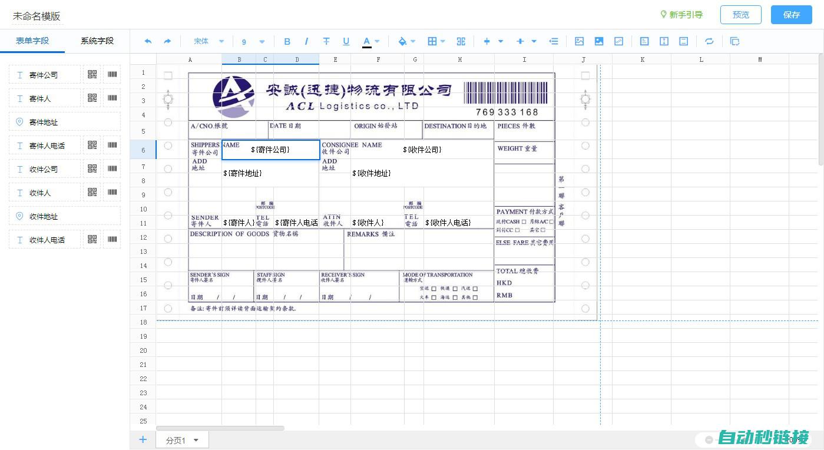Click the copy format icon at toolbar end
Screen dimensions: 824x450
(734, 41)
